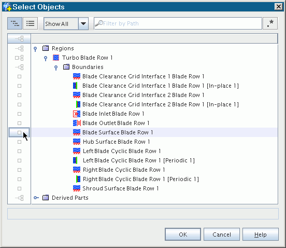Check Blade Surface Blade Row 1 checkbox
This screenshot has height=248, width=286.
pos(19,132)
